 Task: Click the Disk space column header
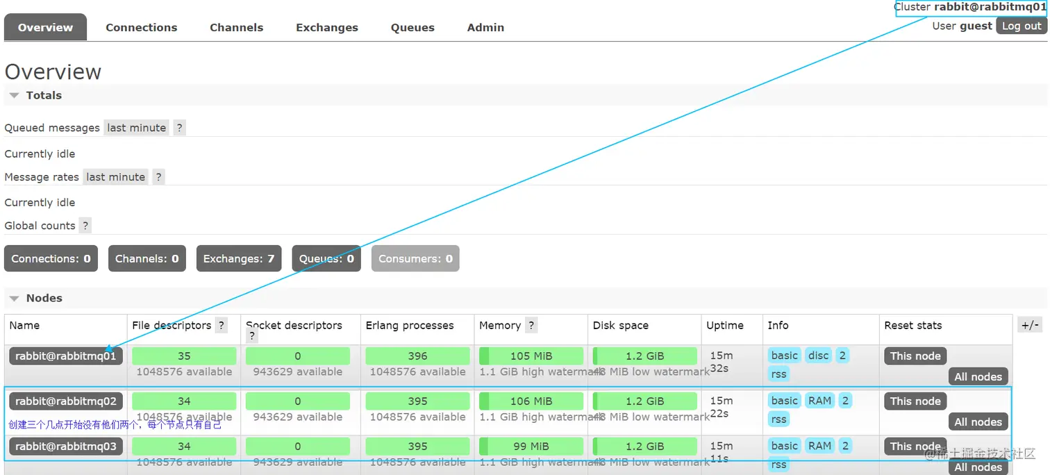click(620, 325)
